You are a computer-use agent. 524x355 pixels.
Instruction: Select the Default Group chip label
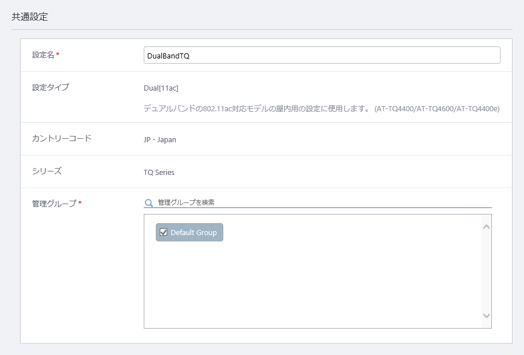(x=194, y=232)
